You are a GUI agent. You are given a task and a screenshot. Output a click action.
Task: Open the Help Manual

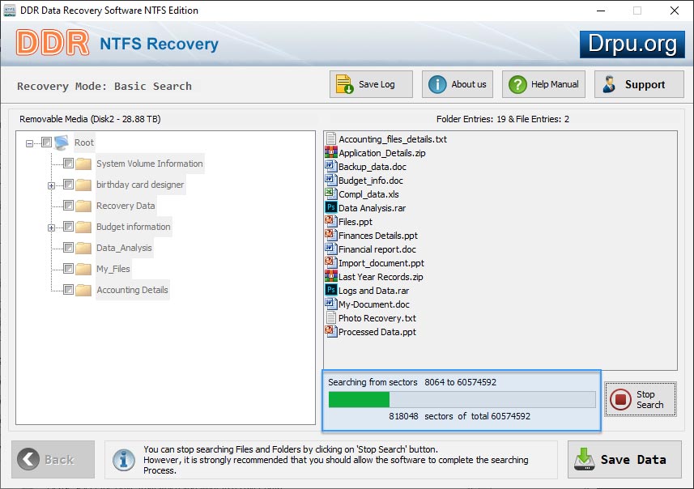pyautogui.click(x=543, y=84)
